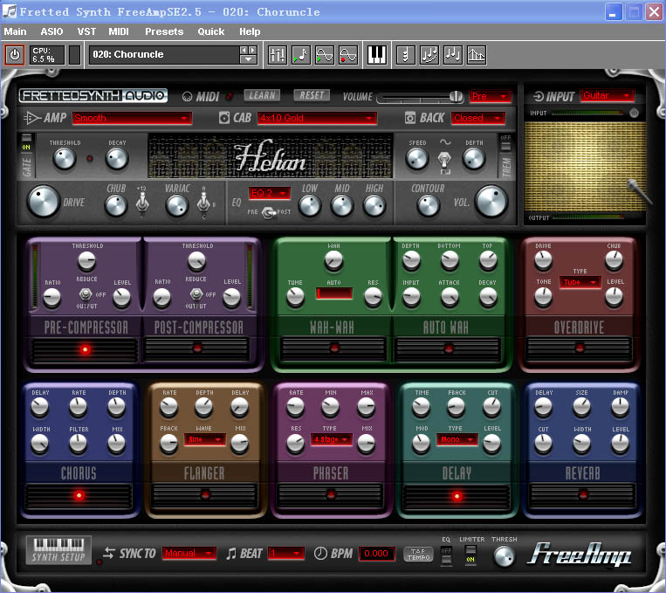Image resolution: width=666 pixels, height=593 pixels.
Task: Open the BACK Closed dropdown
Action: click(477, 118)
